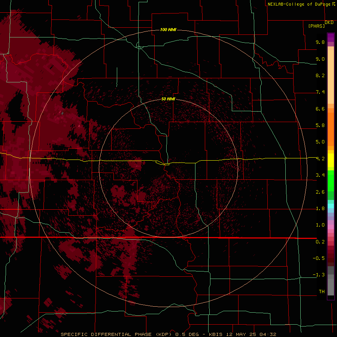Click the 8.2 scale value
This screenshot has height=337, width=337.
tap(320, 75)
